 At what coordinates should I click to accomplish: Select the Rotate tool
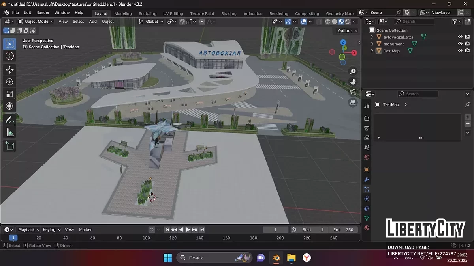(x=9, y=82)
